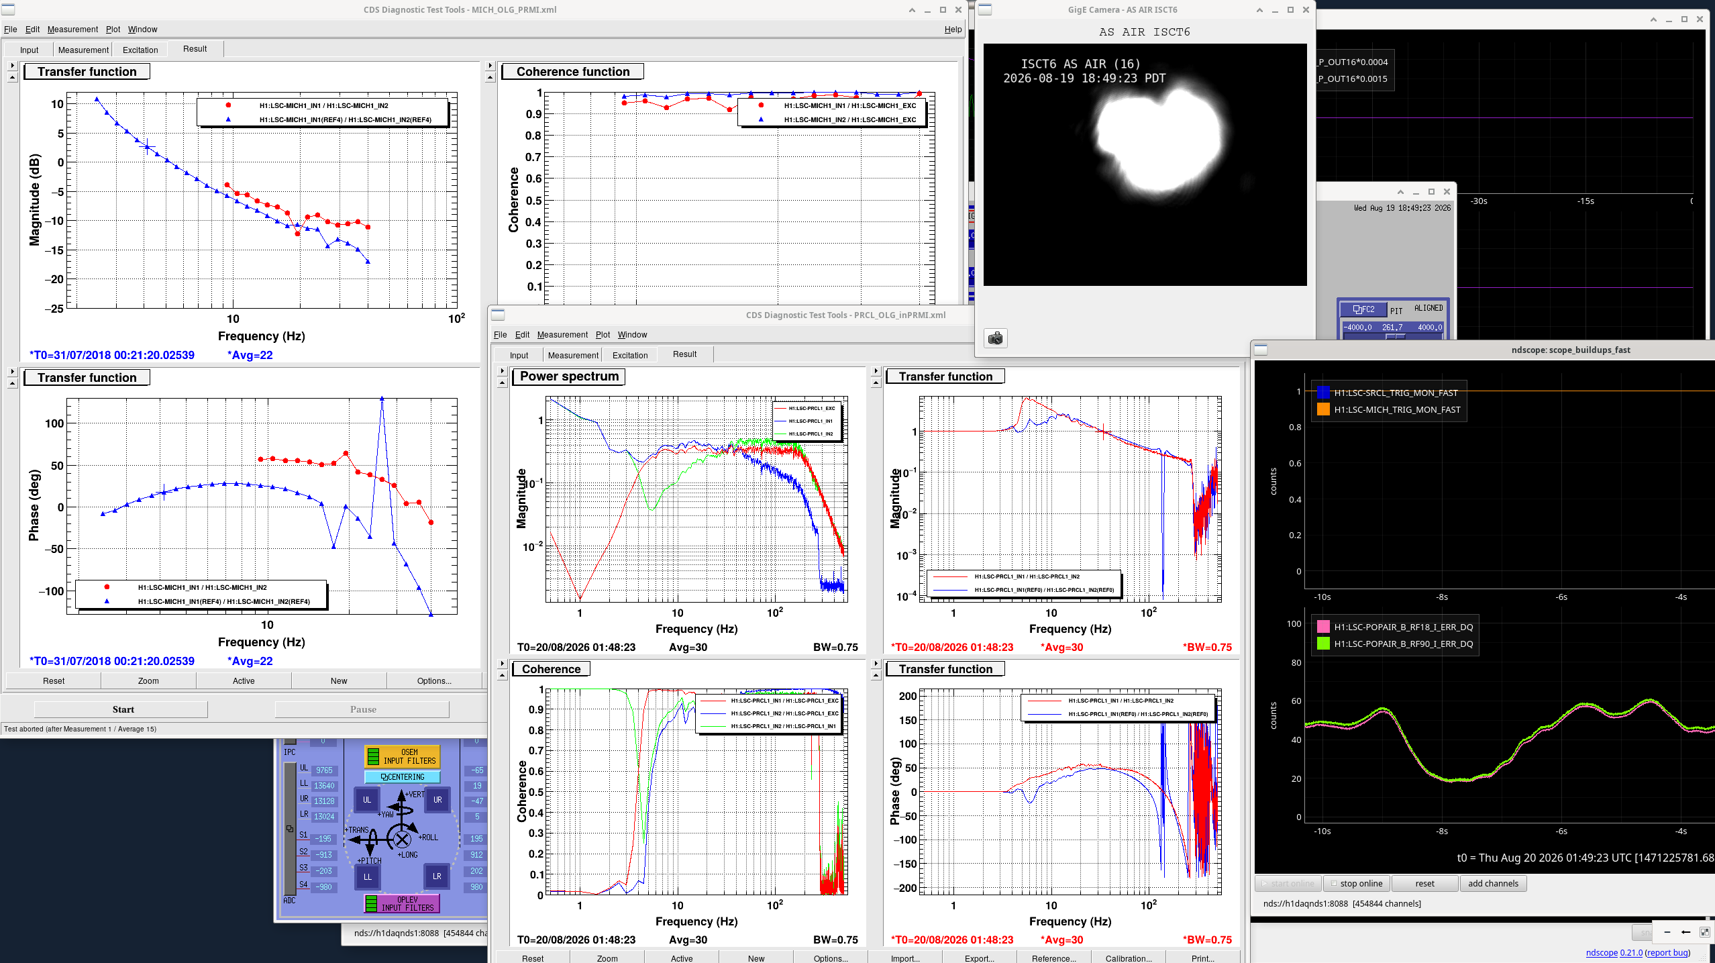Select the Result tab in PRCL_OLG window

(x=684, y=354)
